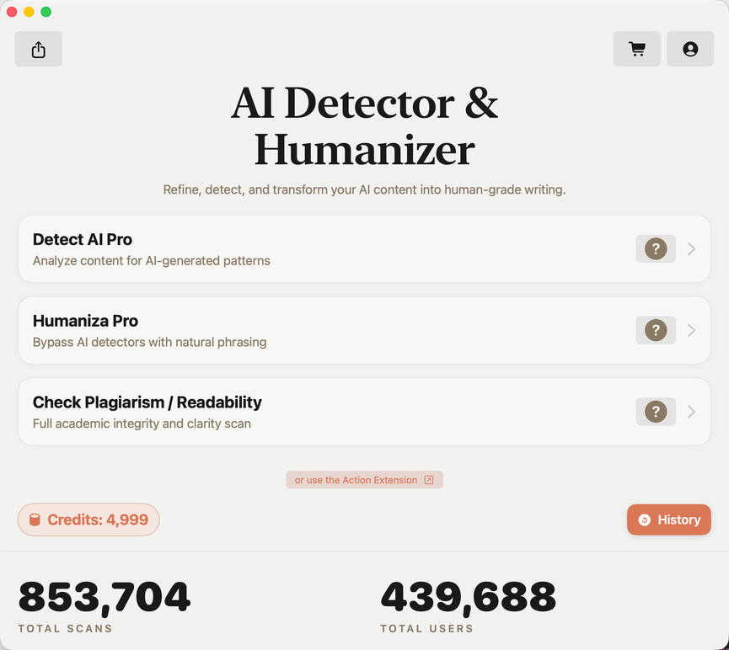Click the "or use the Action Extension" link
Image resolution: width=729 pixels, height=650 pixels.
pyautogui.click(x=356, y=480)
